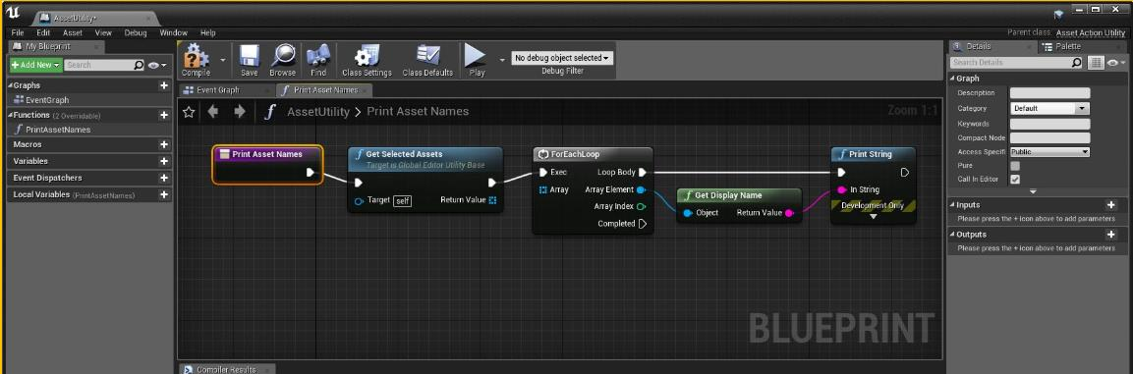Open the Asset menu
The image size is (1133, 374).
73,32
